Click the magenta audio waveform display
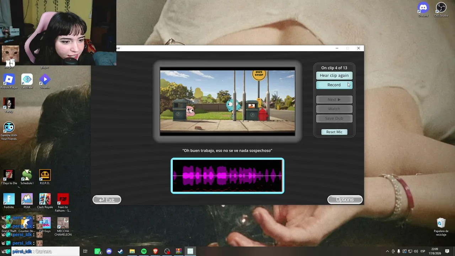Screen dimensions: 455x256 point(227,176)
